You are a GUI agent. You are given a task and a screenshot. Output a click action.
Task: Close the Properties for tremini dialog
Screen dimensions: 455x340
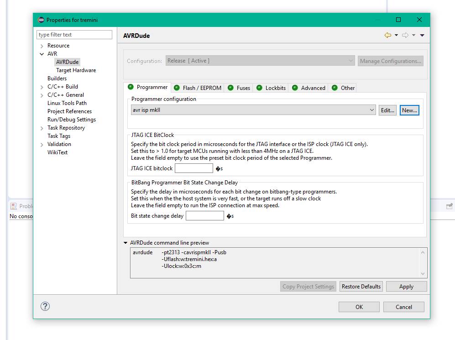coord(419,20)
